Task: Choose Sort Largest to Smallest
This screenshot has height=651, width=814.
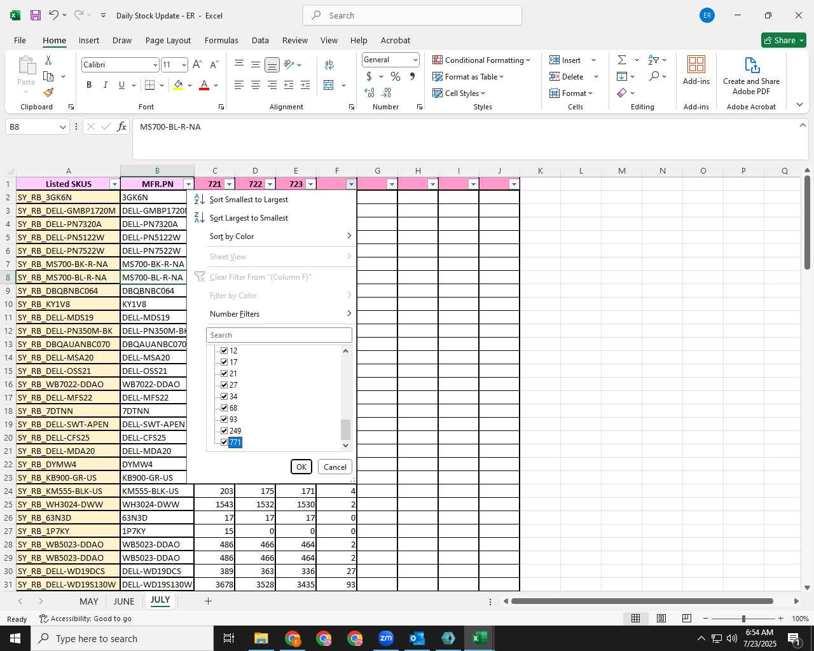Action: (x=249, y=218)
